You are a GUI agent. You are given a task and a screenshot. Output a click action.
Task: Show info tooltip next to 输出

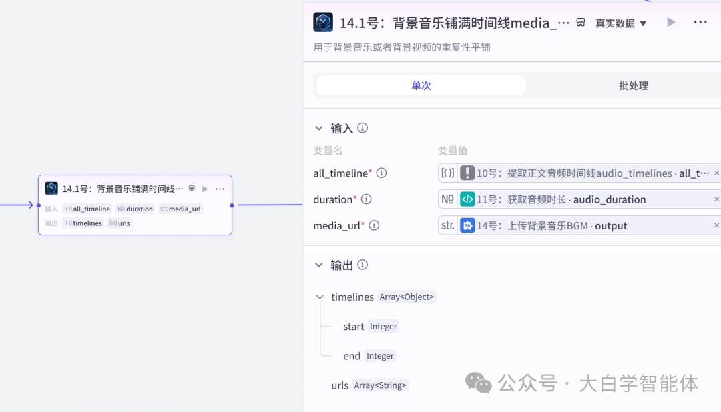tap(363, 265)
